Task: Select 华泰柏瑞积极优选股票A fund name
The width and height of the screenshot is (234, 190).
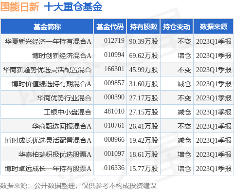Action: pyautogui.click(x=55, y=154)
